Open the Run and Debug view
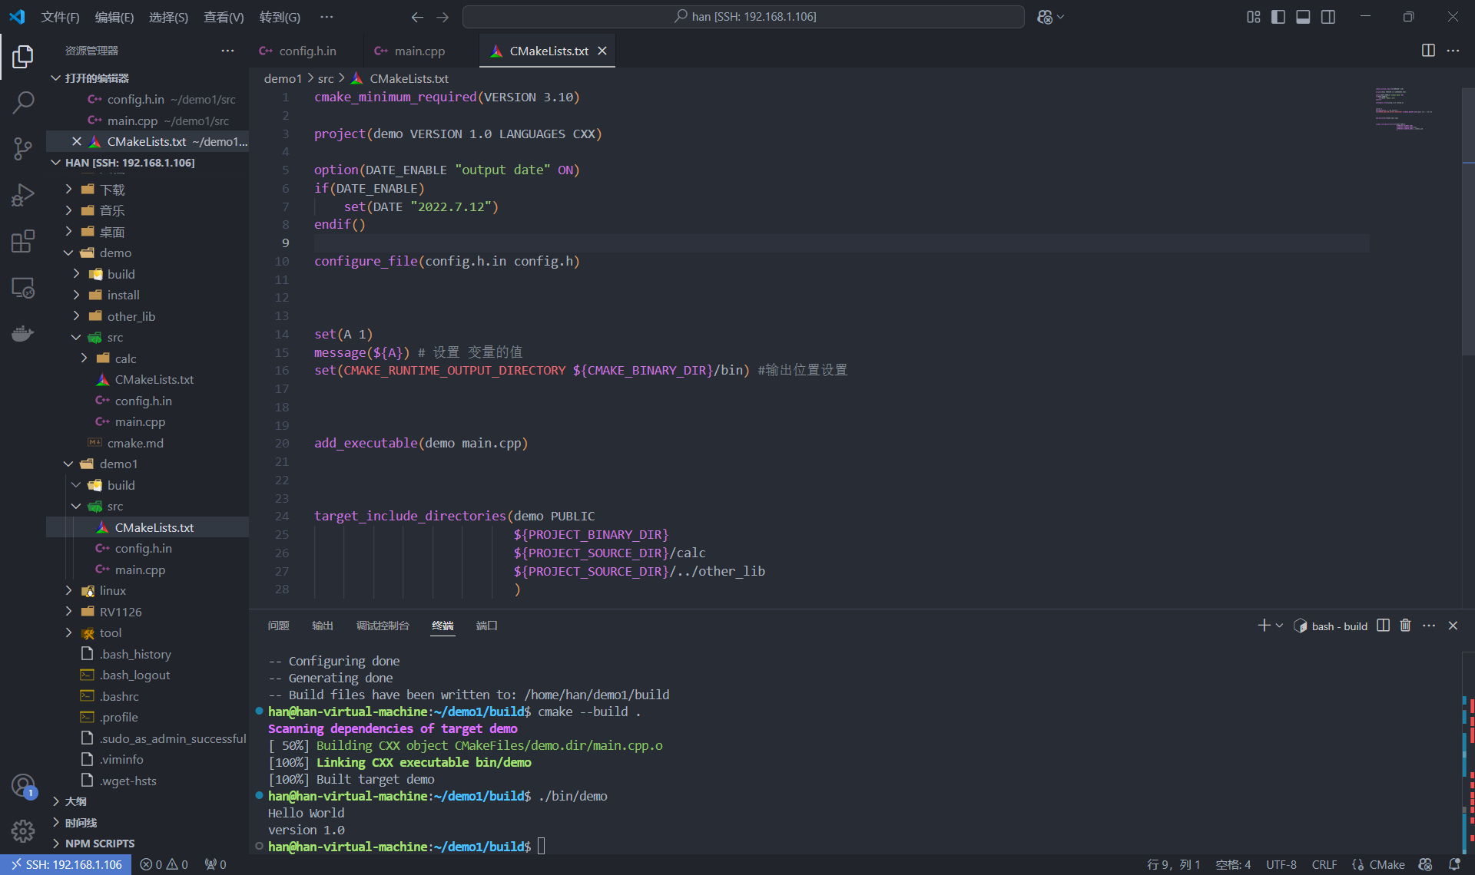The width and height of the screenshot is (1475, 875). pos(23,194)
